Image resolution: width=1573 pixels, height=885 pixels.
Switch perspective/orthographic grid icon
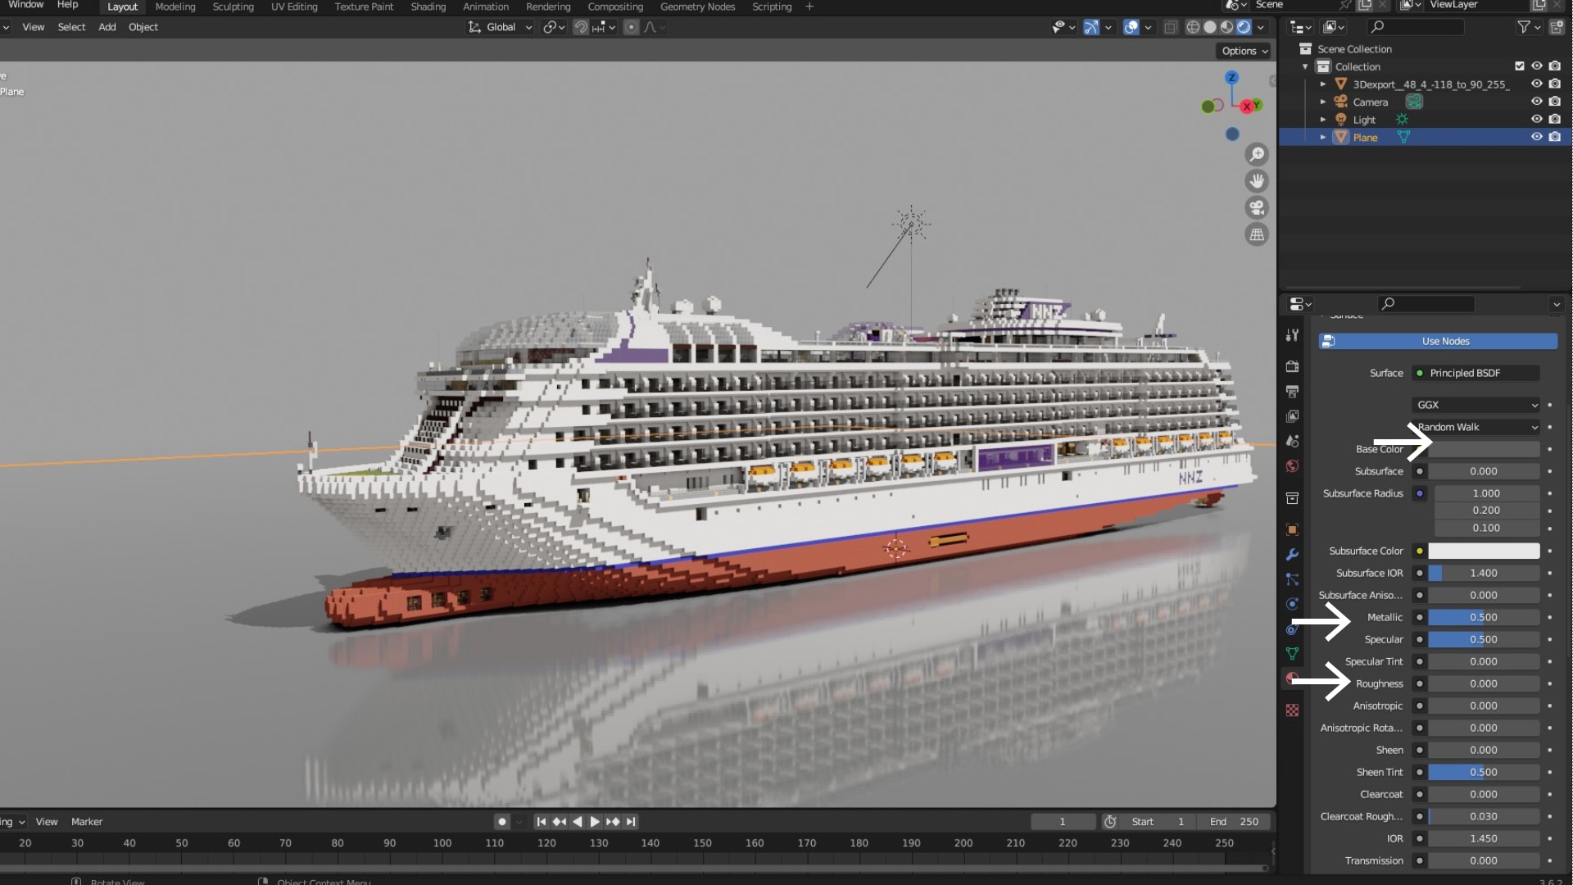1256,234
